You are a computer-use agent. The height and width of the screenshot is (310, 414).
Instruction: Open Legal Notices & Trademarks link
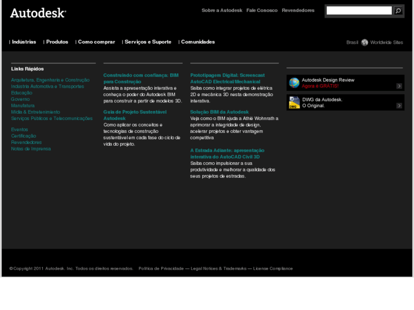(x=219, y=268)
